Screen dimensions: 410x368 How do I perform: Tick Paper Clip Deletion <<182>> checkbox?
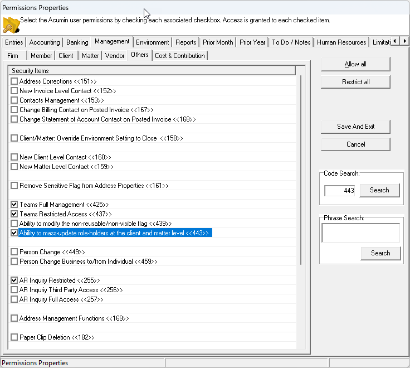[x=14, y=337]
